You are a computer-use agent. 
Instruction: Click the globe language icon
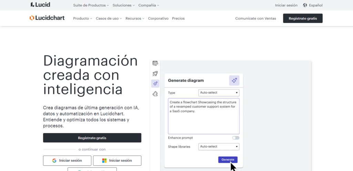tap(305, 5)
